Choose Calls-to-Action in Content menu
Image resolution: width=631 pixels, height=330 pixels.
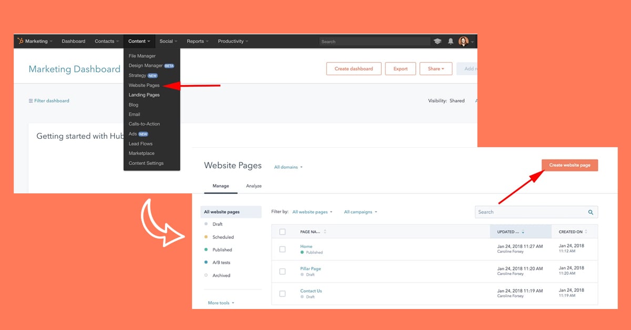coord(144,124)
